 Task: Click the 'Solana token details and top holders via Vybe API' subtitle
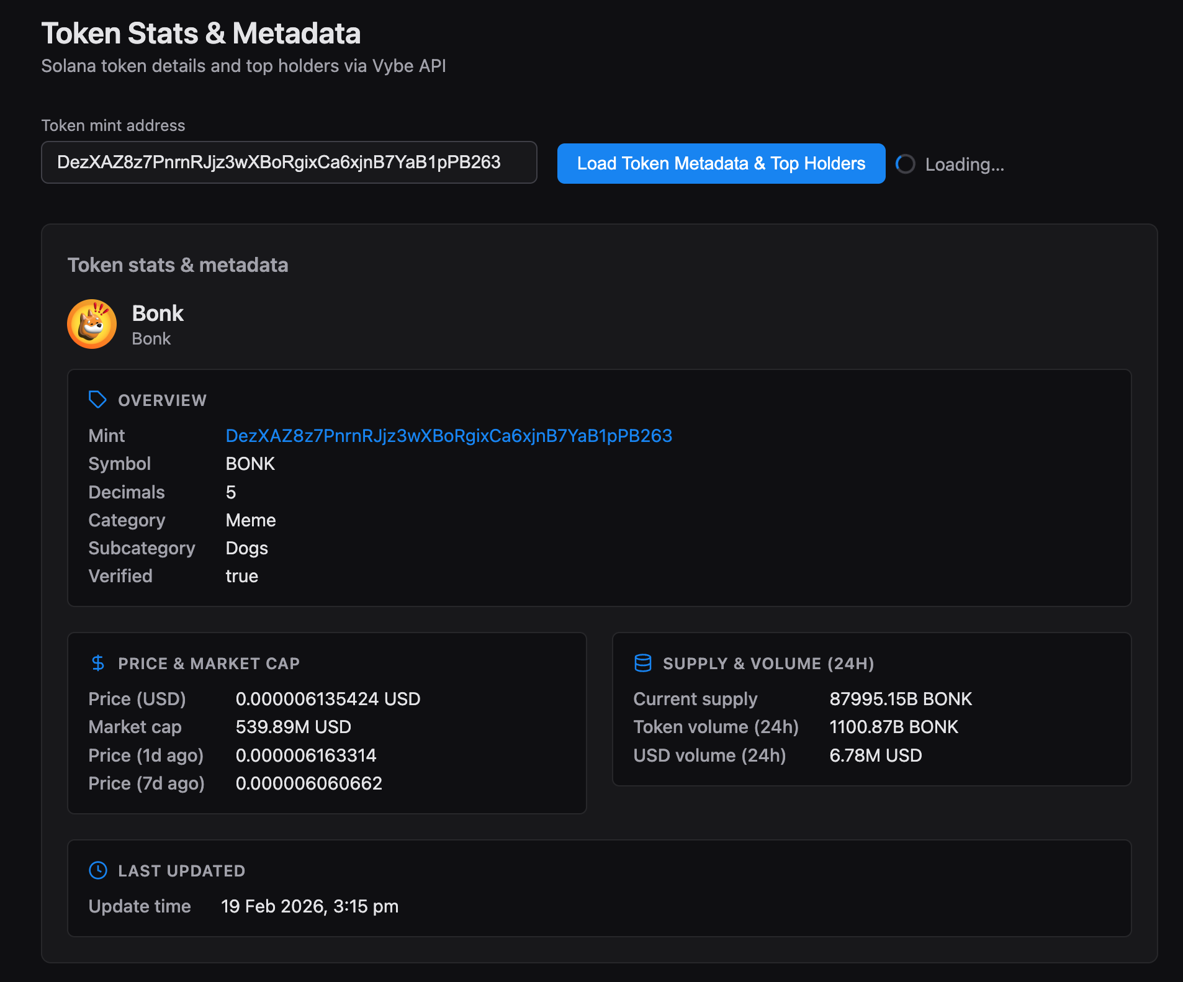click(x=244, y=66)
